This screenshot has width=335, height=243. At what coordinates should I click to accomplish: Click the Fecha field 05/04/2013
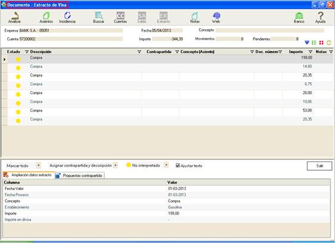click(x=167, y=30)
